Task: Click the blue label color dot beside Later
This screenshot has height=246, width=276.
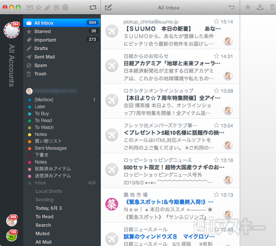Action: coord(29,107)
